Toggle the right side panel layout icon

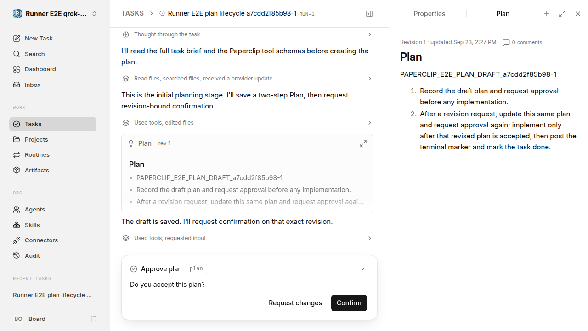point(369,14)
